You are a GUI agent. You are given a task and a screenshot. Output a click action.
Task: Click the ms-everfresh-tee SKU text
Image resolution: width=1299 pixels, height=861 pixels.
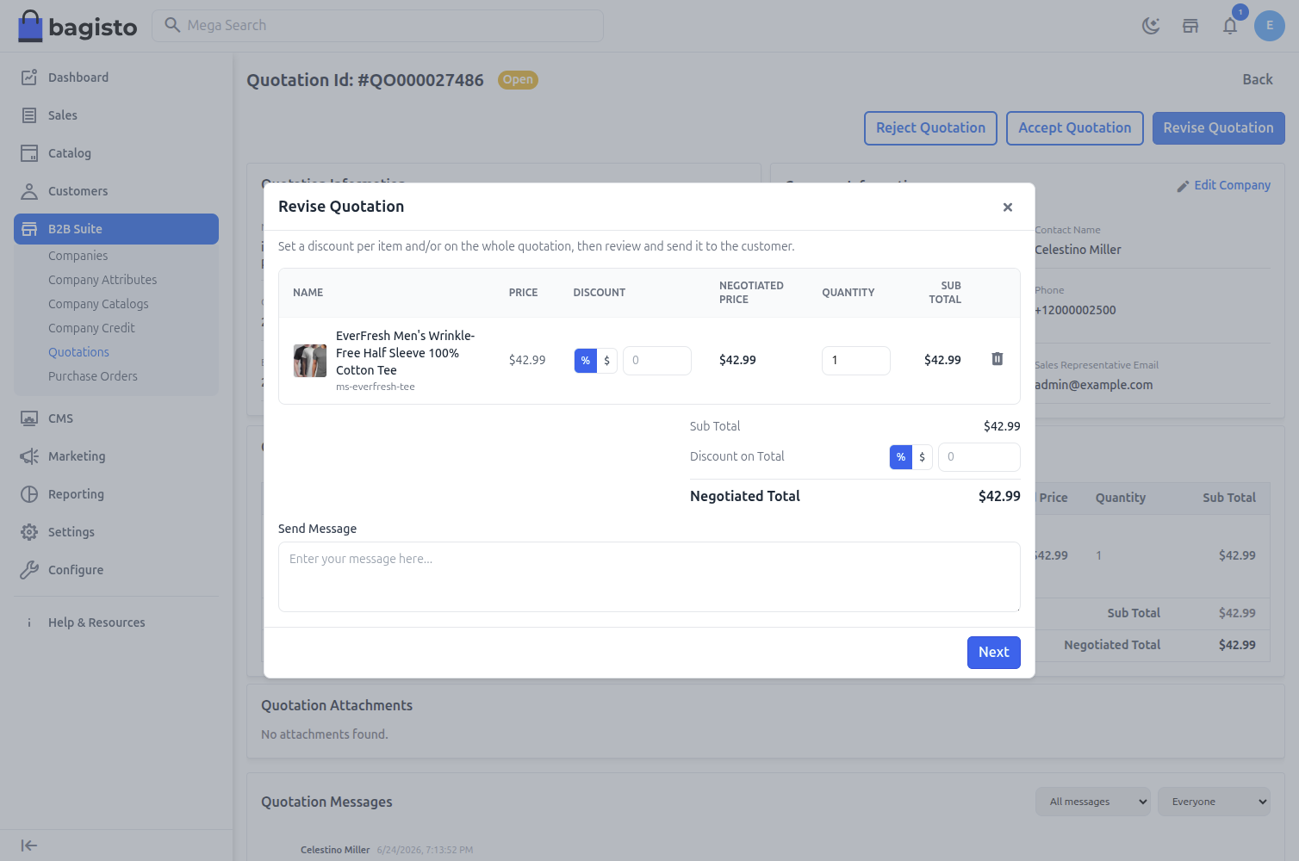(x=376, y=387)
